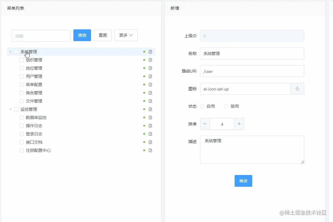The height and width of the screenshot is (222, 333).
Task: Click the 路由URI input field
Action: click(252, 71)
